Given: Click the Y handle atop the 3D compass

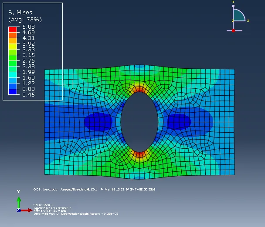Looking at the screenshot, I should coord(233,6).
